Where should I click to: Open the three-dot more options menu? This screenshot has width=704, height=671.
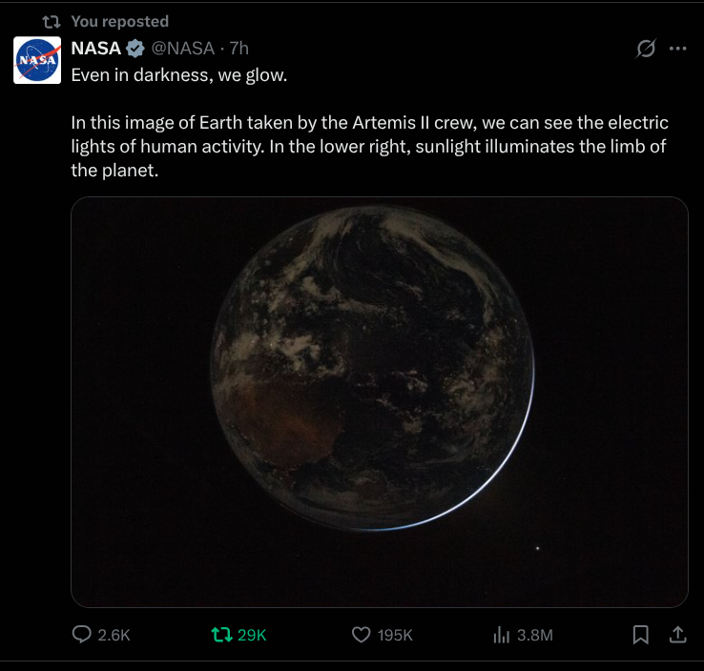click(x=678, y=49)
